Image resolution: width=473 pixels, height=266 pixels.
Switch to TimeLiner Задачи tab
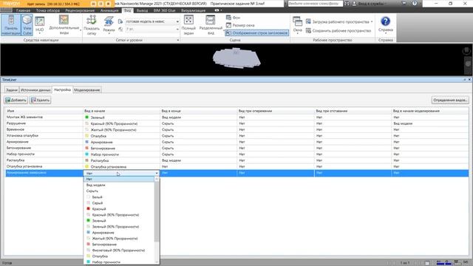[12, 90]
